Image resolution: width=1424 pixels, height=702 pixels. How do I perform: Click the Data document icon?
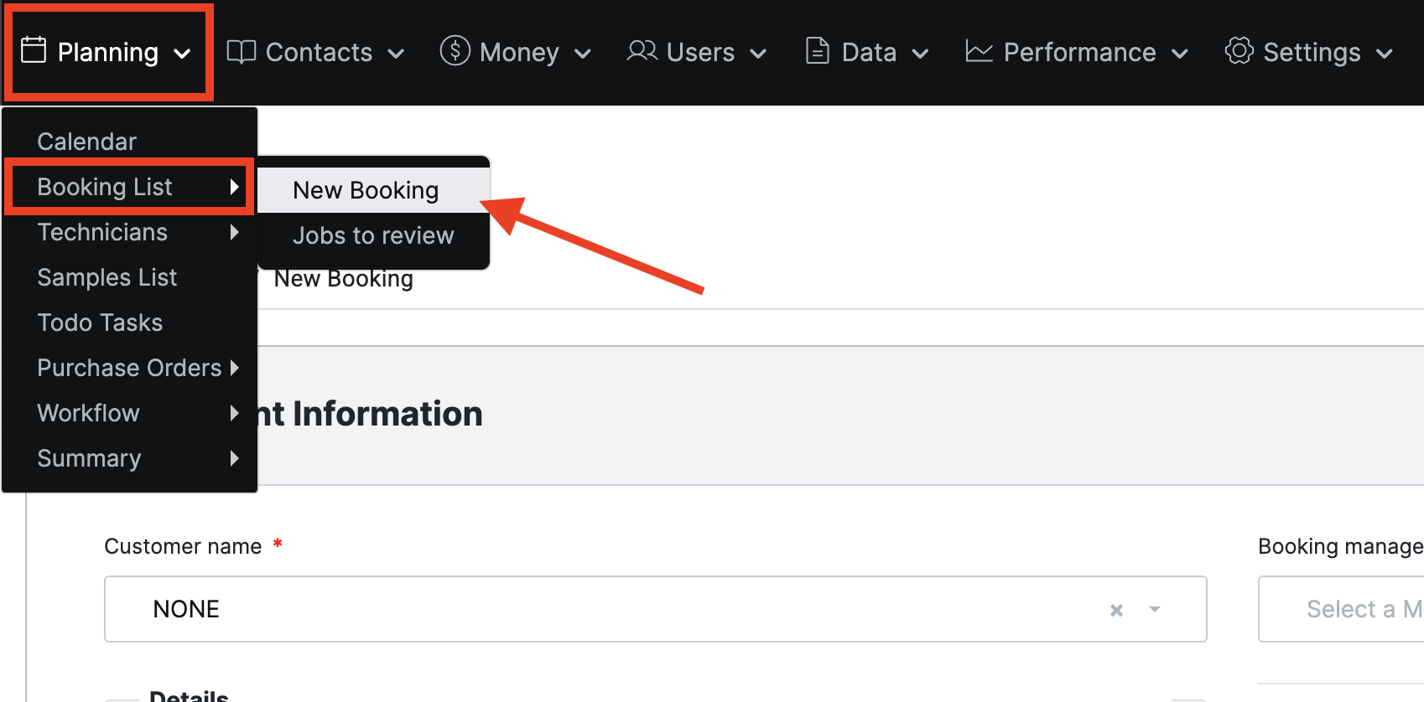tap(817, 51)
